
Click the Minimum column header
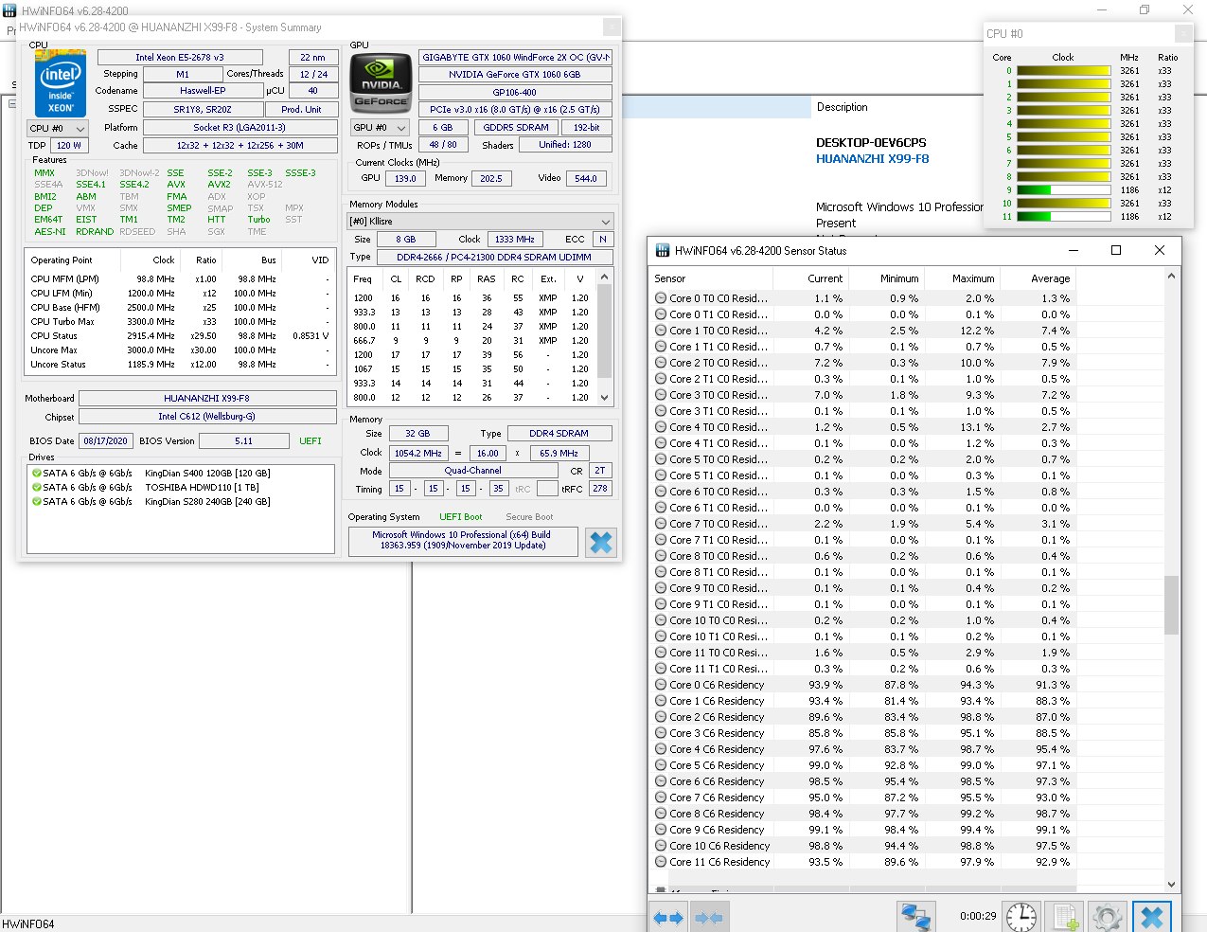(886, 278)
